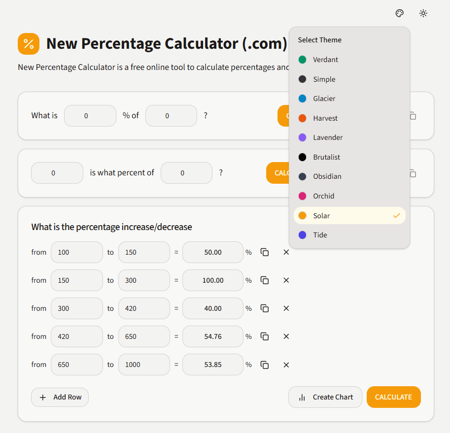Copy the 53.85 percentage result

[265, 365]
